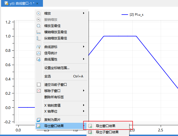Click the 0.6 y-axis tick label

[8, 65]
